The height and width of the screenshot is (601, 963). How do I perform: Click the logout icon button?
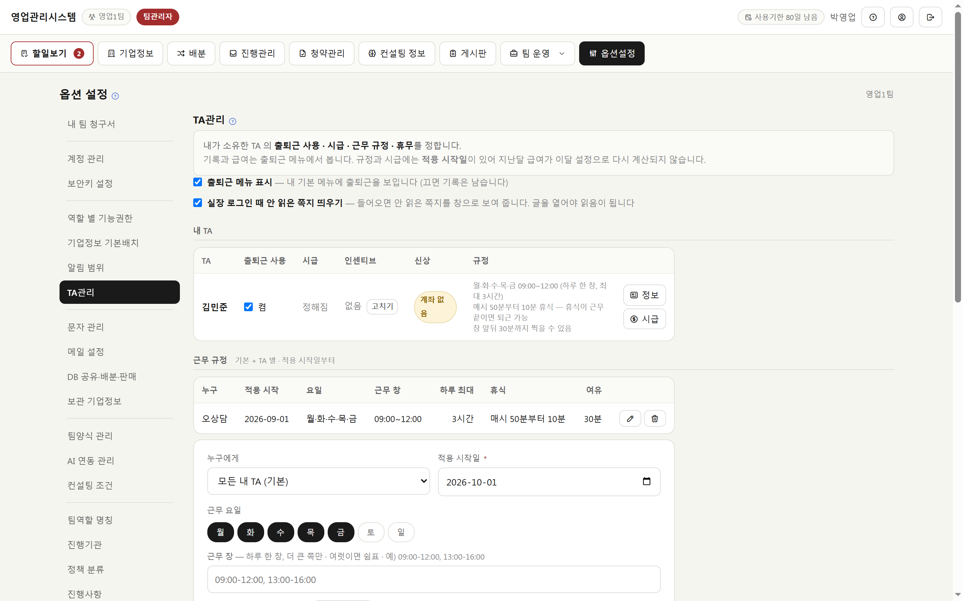coord(930,17)
